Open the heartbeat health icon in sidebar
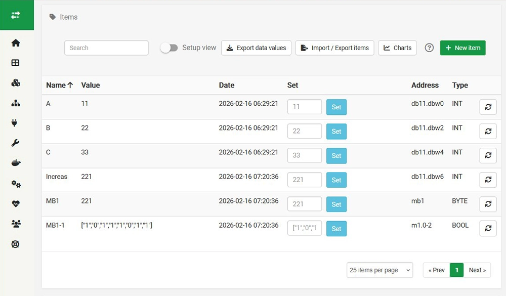The image size is (506, 296). pos(16,204)
